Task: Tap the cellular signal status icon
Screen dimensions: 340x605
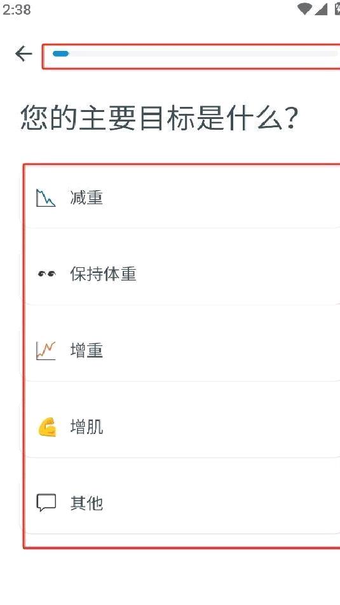Action: click(321, 10)
